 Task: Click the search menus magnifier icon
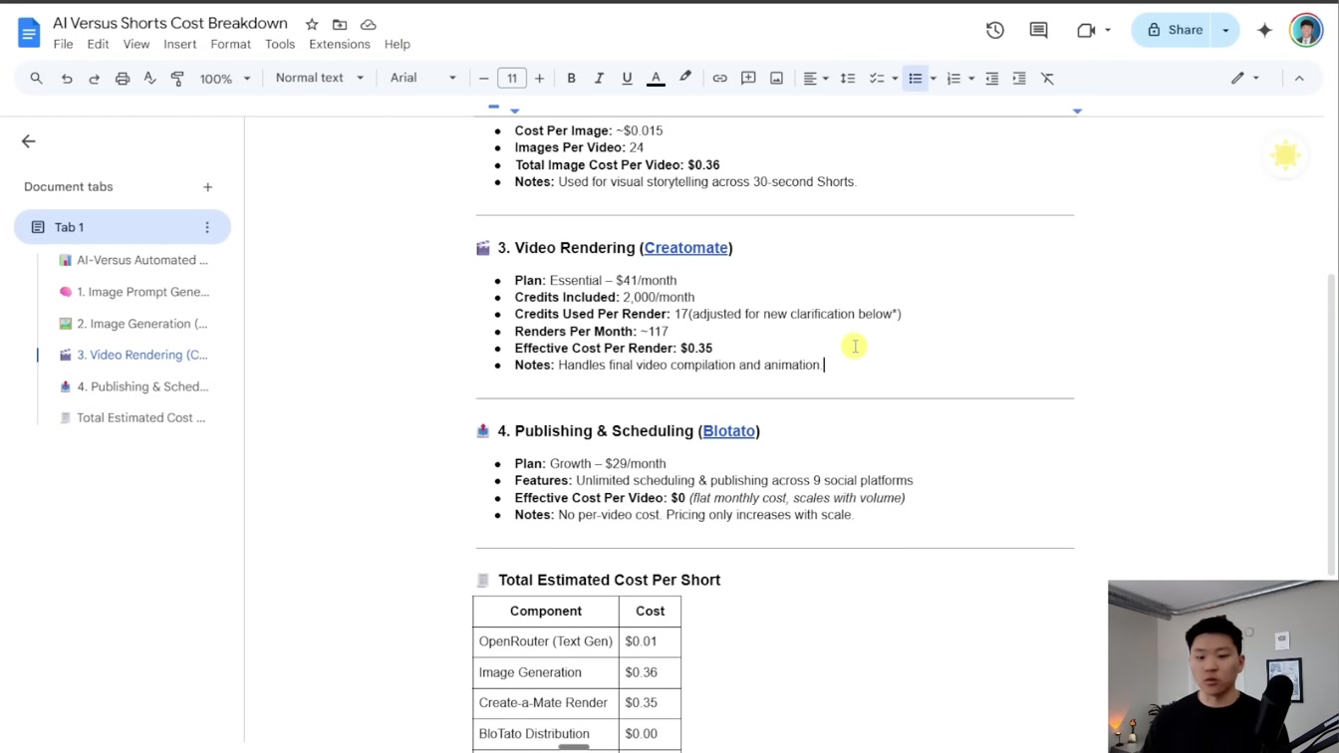pos(37,78)
